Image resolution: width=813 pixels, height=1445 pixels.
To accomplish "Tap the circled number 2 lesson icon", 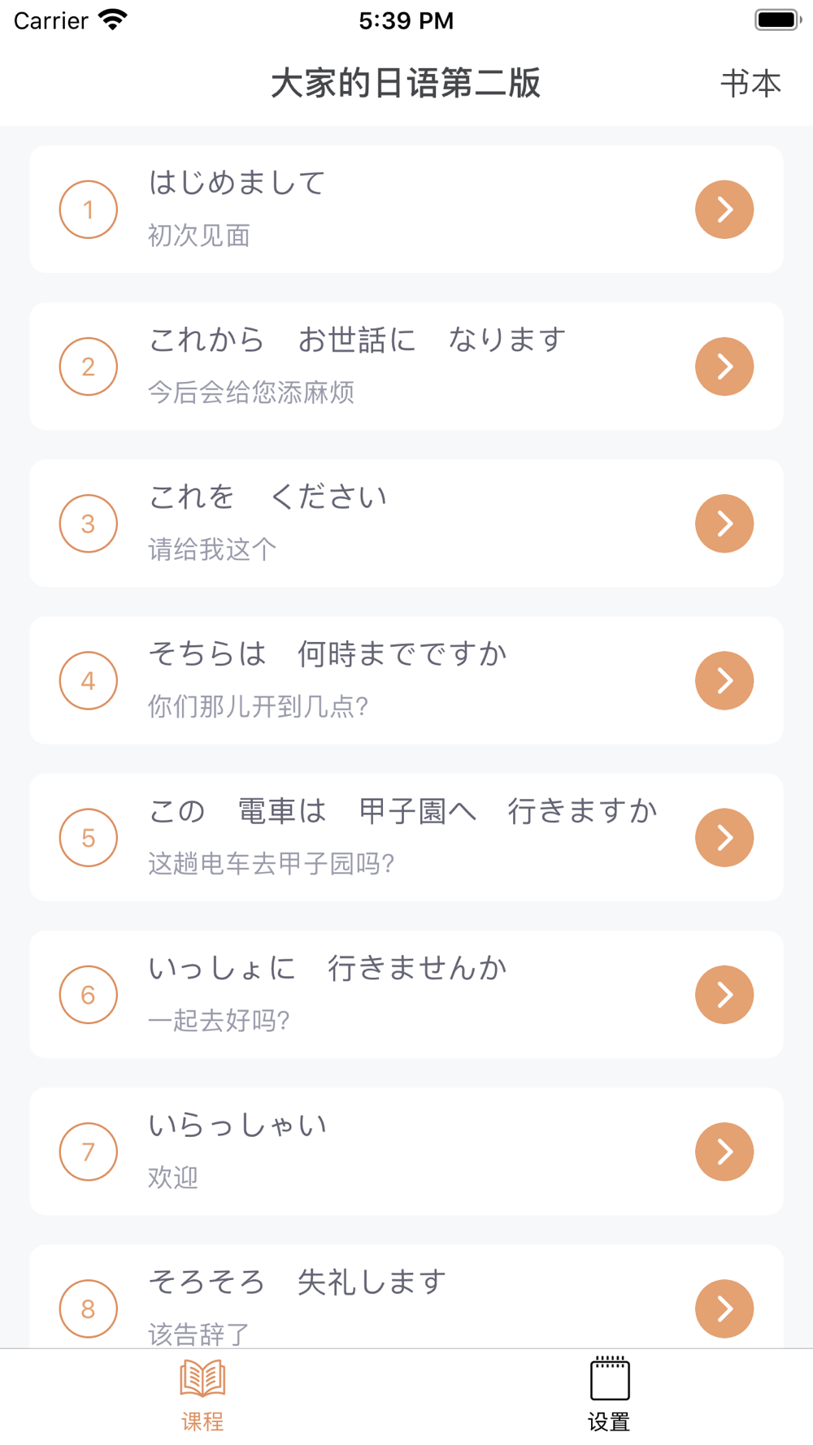I will 89,367.
